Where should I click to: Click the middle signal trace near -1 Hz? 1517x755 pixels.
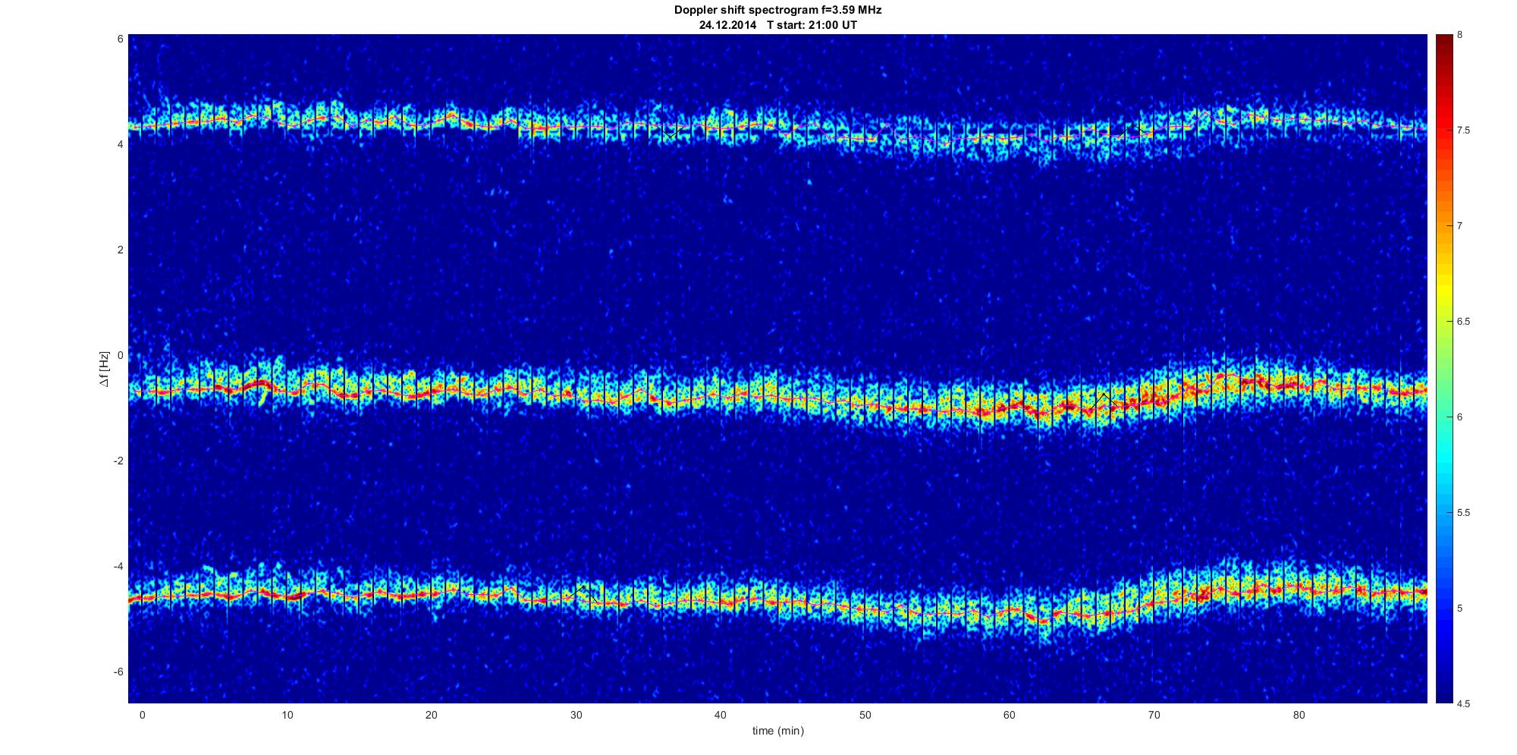pyautogui.click(x=777, y=397)
